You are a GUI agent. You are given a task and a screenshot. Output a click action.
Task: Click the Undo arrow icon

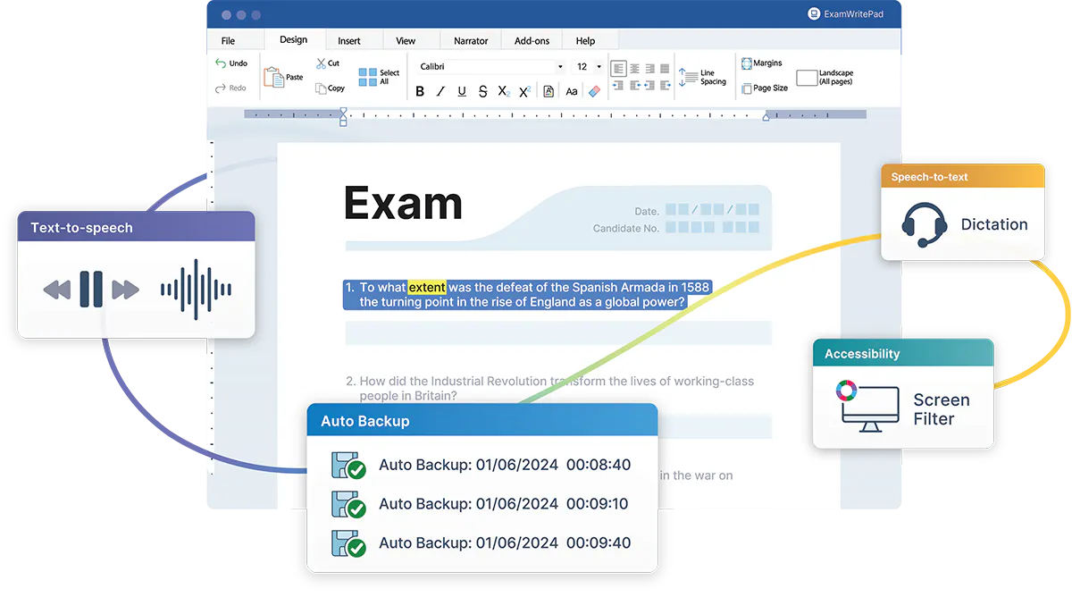point(221,63)
